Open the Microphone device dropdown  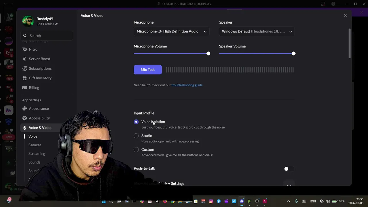(x=171, y=31)
